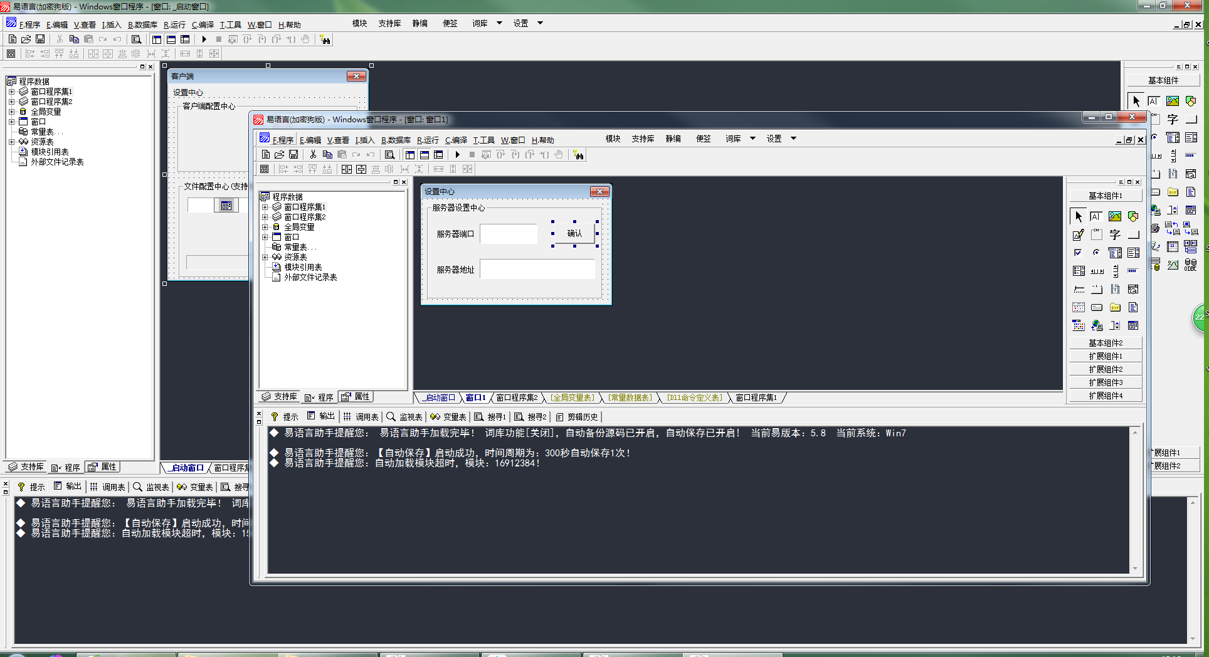Switch to the 窗口程序集2 tab in the front window

(x=517, y=397)
